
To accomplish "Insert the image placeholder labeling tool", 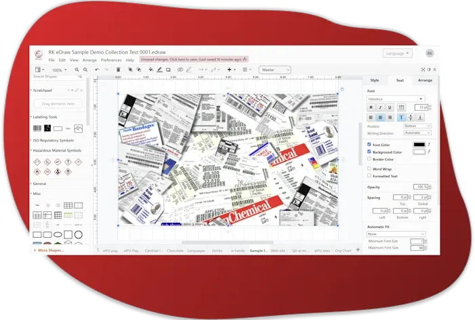I will (x=78, y=128).
